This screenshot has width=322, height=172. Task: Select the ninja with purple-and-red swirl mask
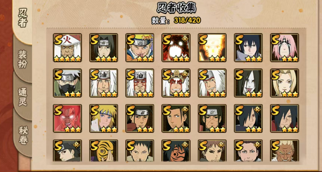pos(176,151)
